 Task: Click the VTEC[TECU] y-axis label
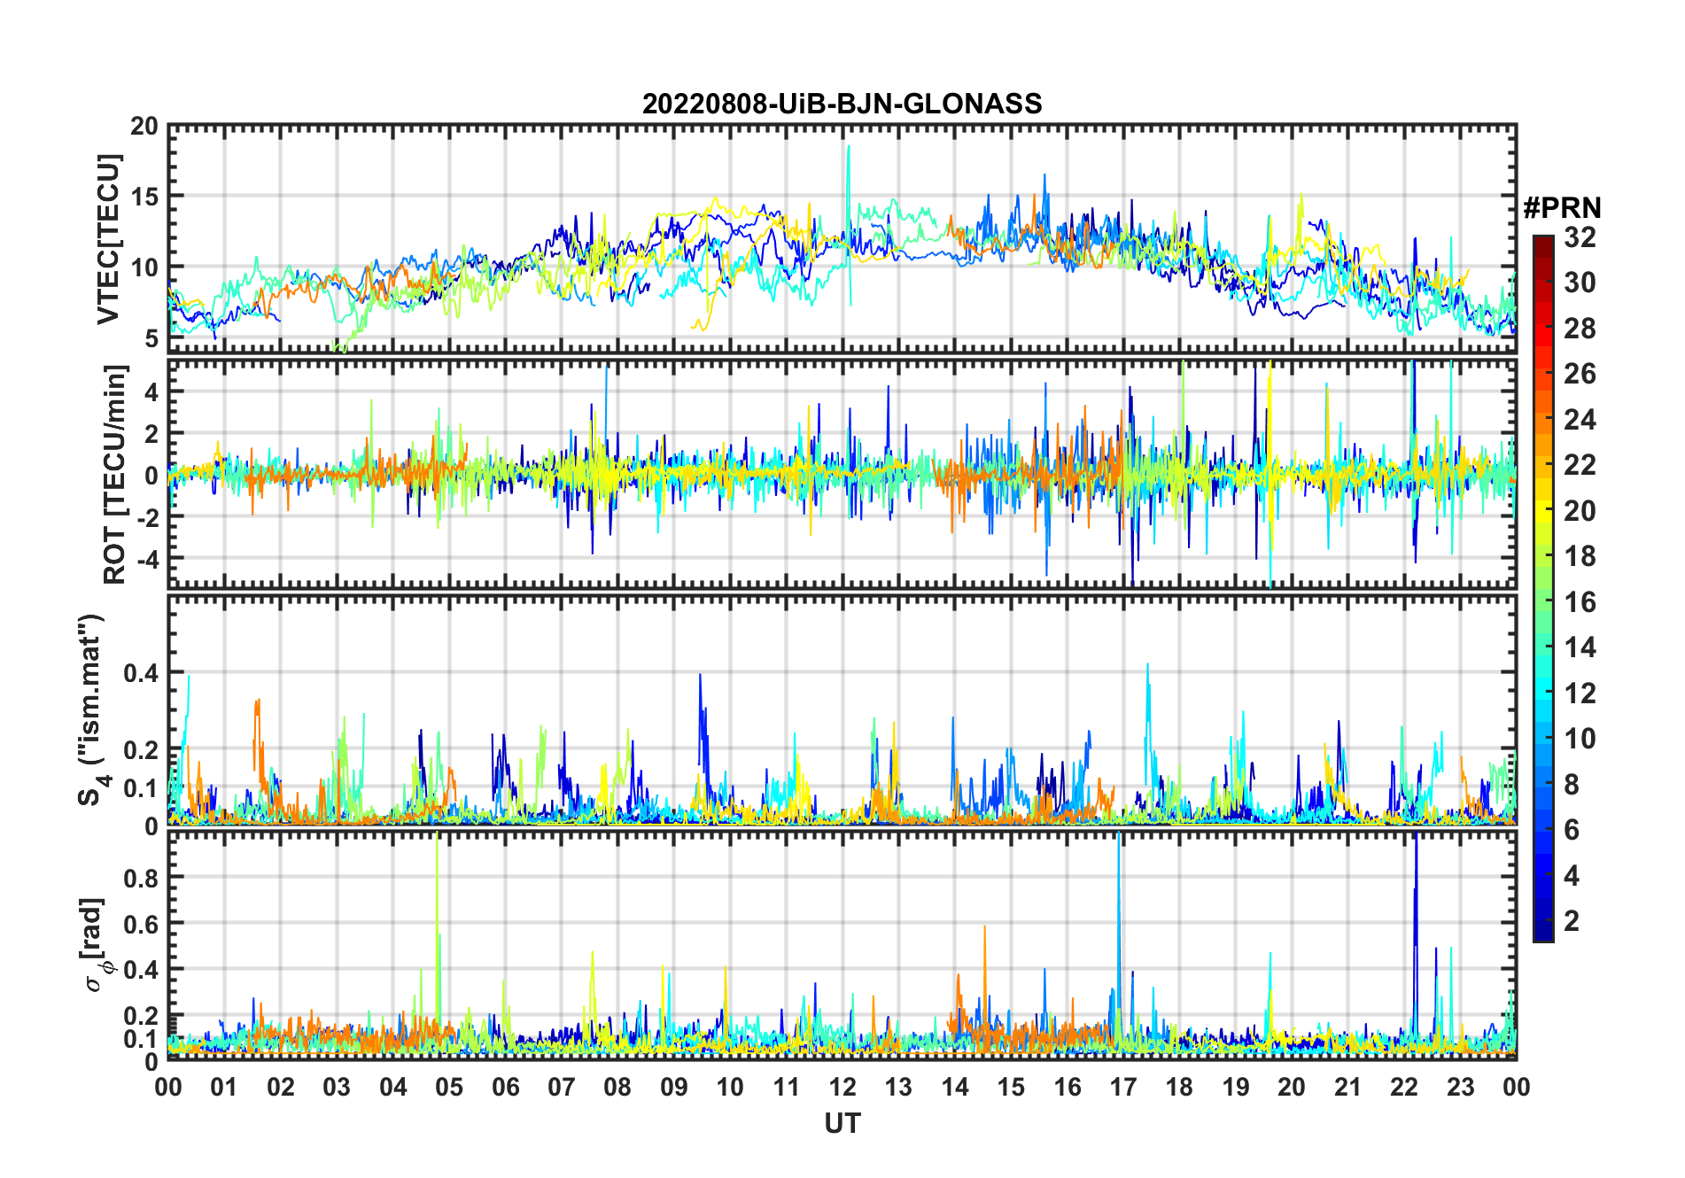(x=108, y=240)
